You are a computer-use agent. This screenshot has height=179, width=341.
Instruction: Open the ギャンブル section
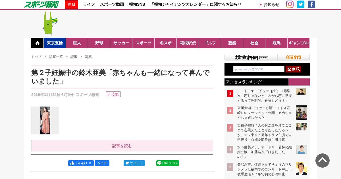(299, 43)
